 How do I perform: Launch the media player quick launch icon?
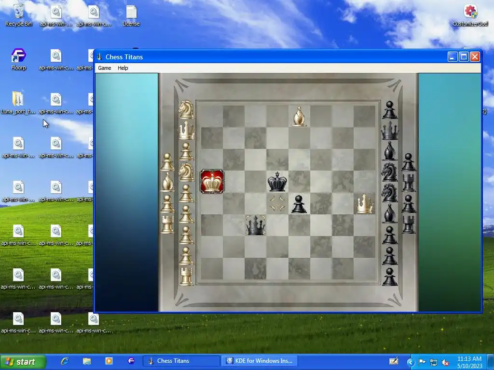tap(109, 361)
